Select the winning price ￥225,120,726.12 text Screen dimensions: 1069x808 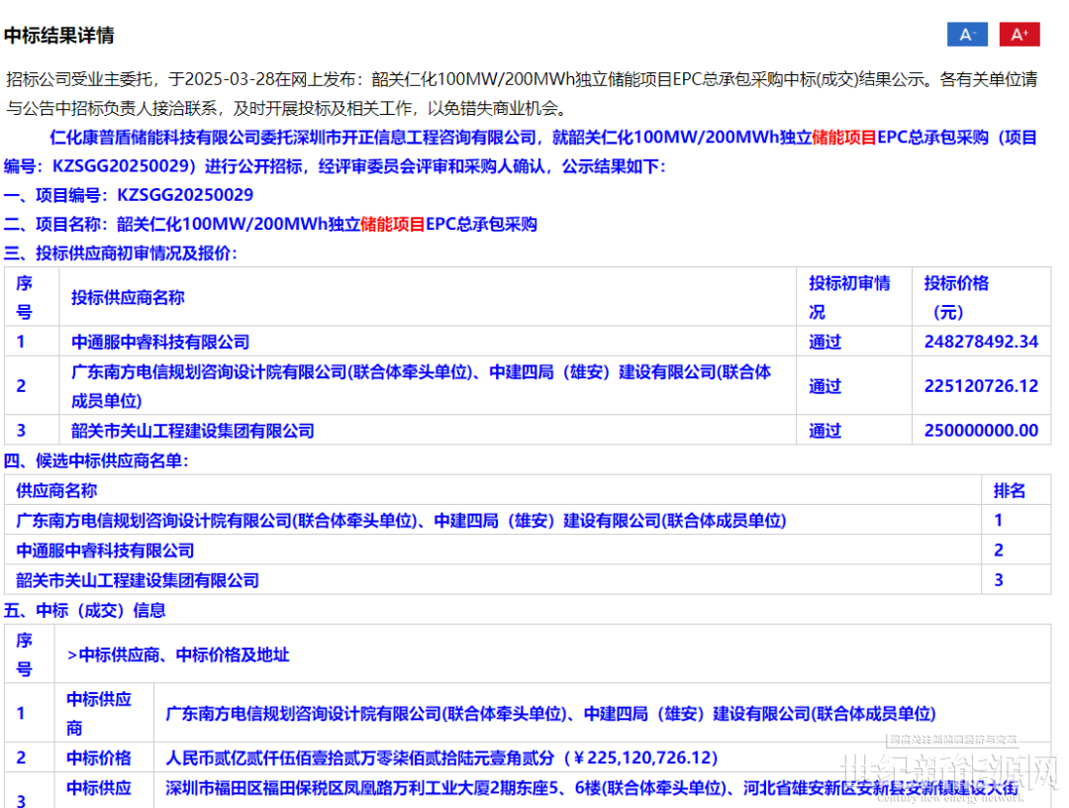tap(645, 757)
